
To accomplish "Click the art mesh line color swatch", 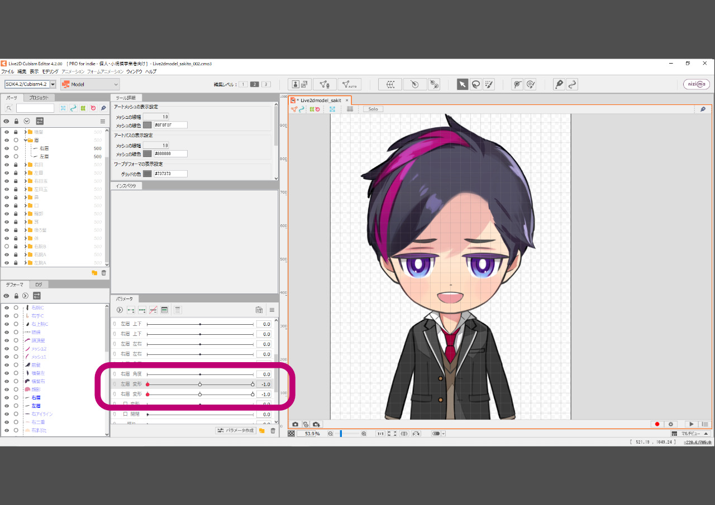I will coord(147,125).
